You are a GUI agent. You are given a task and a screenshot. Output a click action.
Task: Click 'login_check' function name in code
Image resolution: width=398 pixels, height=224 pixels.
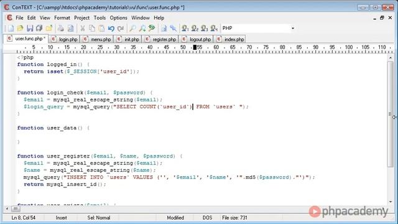tap(65, 93)
